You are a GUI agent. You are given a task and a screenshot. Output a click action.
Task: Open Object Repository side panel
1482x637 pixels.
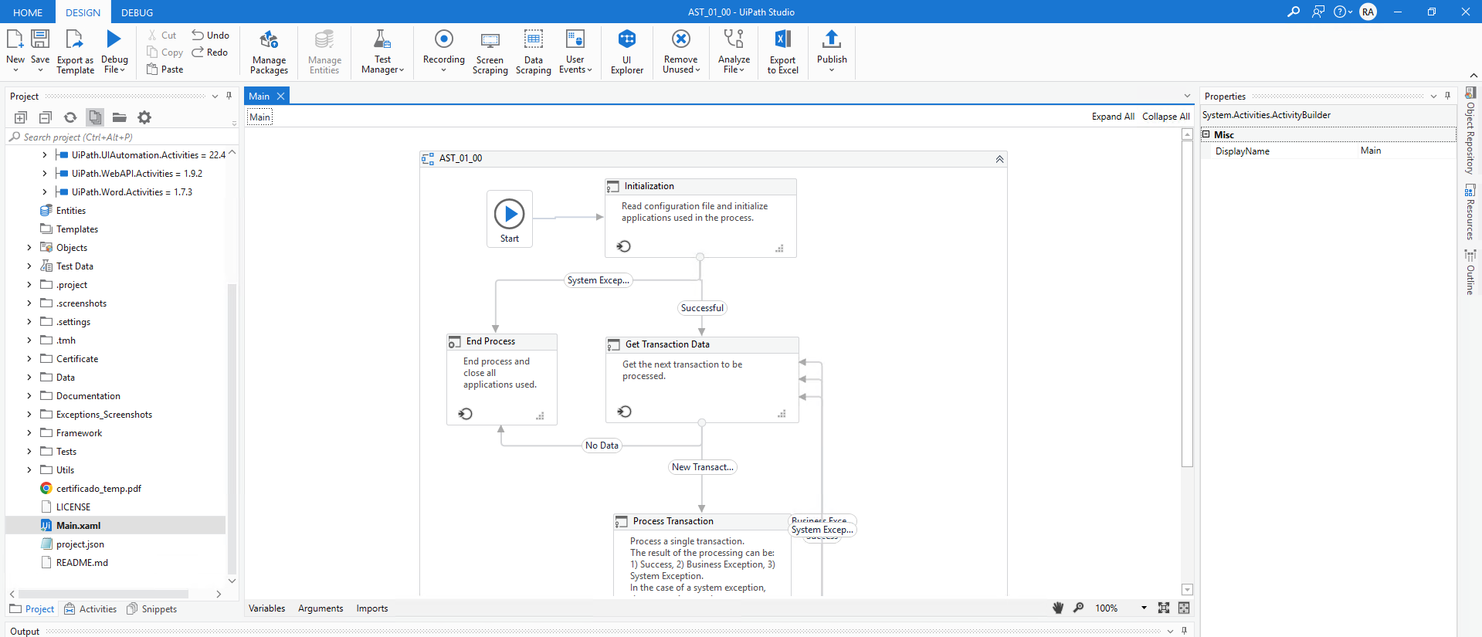(x=1470, y=130)
